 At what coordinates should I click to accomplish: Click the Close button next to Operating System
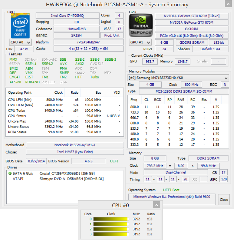[224, 199]
